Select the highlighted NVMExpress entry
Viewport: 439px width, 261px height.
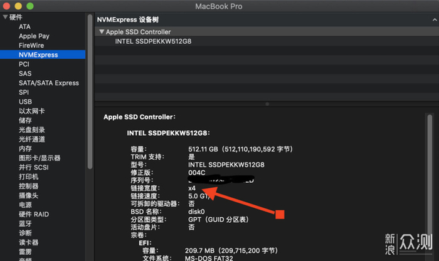43,54
